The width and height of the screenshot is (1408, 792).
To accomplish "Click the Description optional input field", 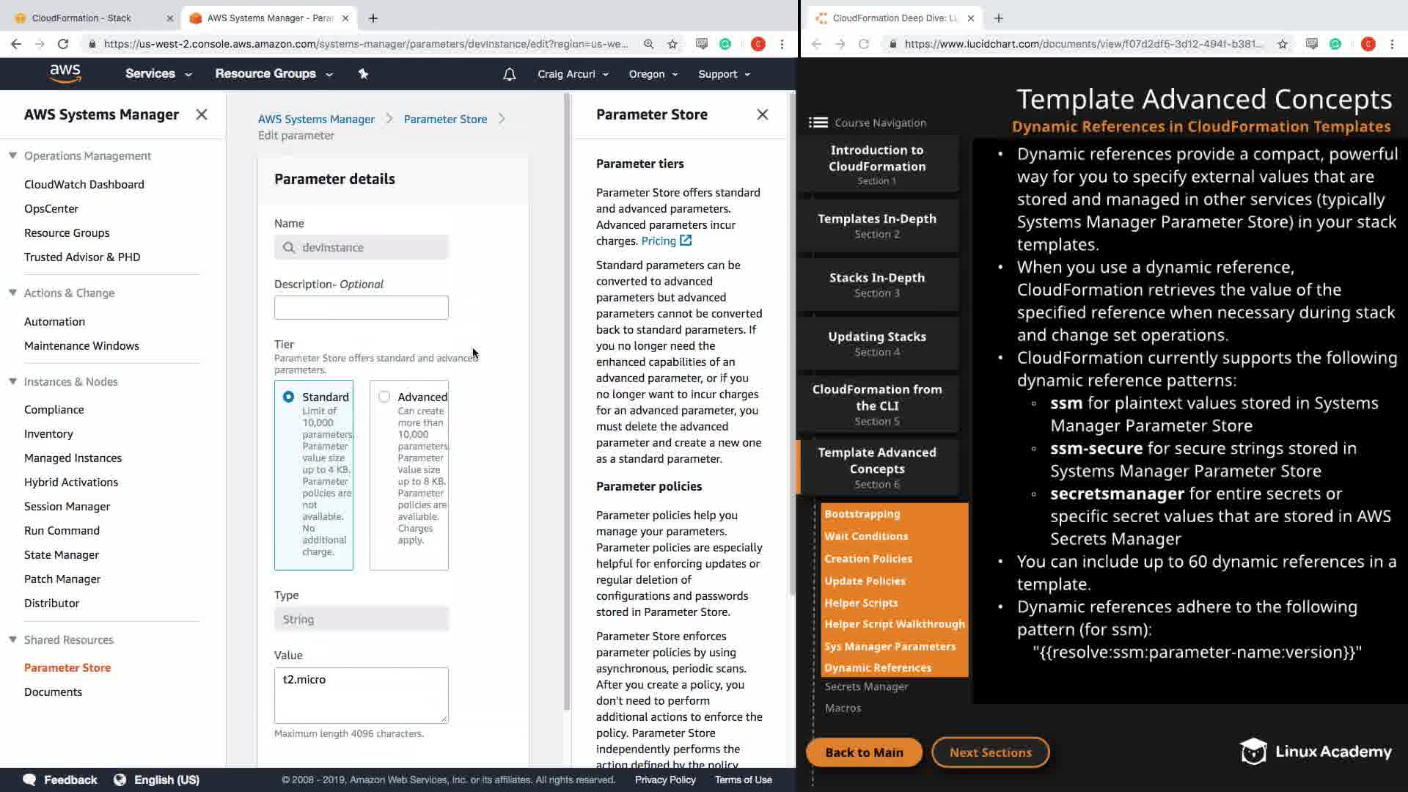I will pos(361,307).
